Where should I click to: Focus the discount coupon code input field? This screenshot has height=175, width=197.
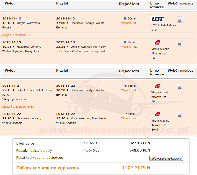coord(128,159)
